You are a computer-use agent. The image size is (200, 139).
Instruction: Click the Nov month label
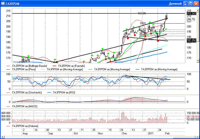point(100,133)
